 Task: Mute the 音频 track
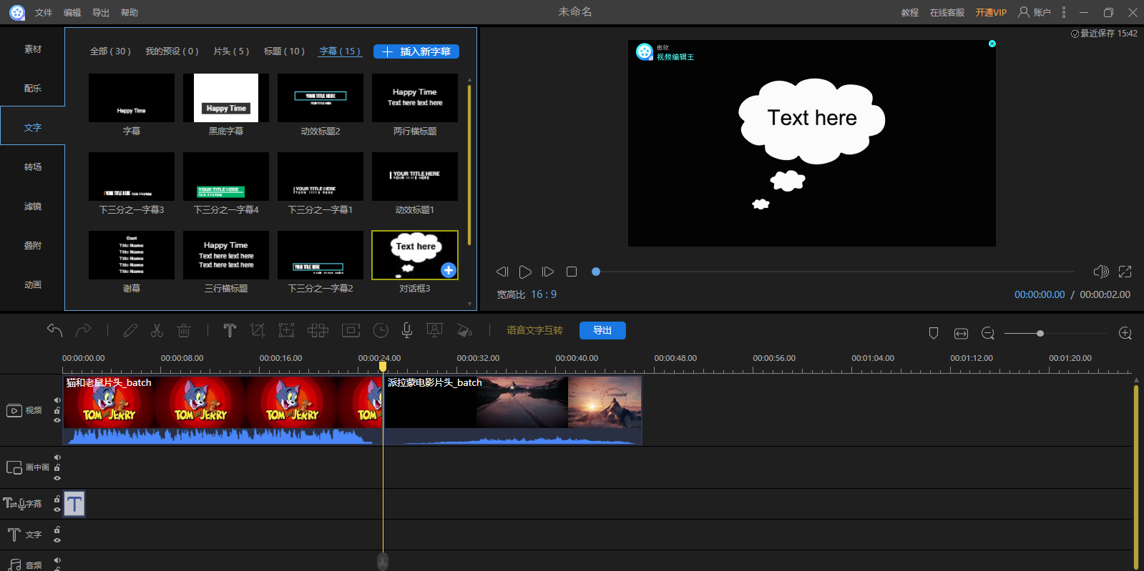tap(57, 560)
